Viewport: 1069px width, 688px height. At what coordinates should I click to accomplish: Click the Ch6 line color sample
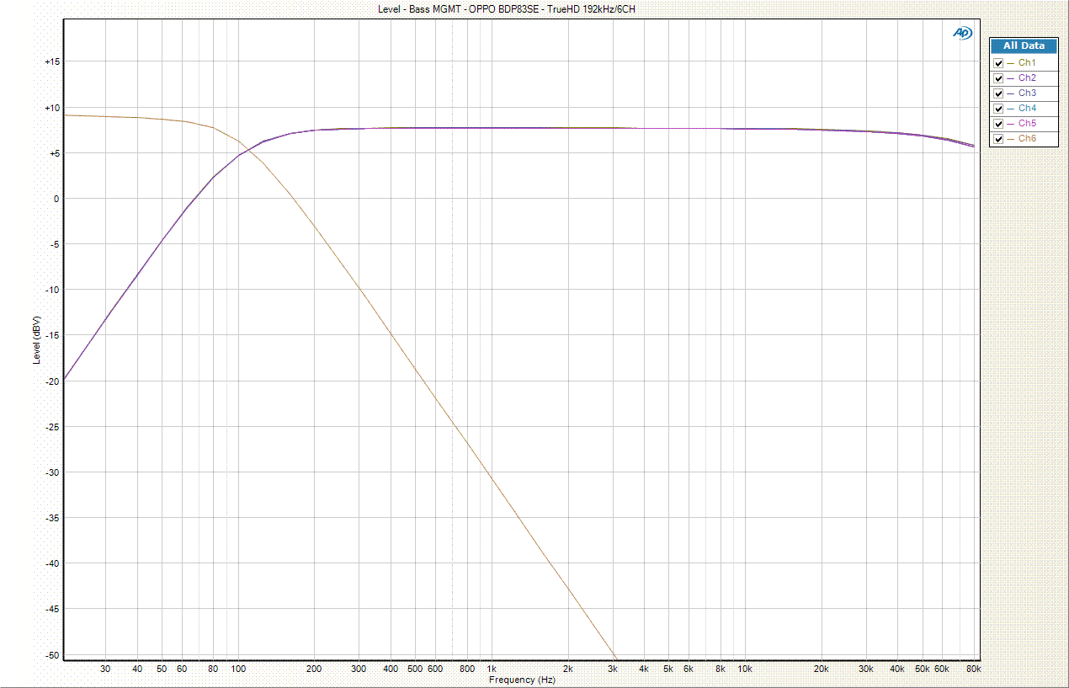point(1010,139)
